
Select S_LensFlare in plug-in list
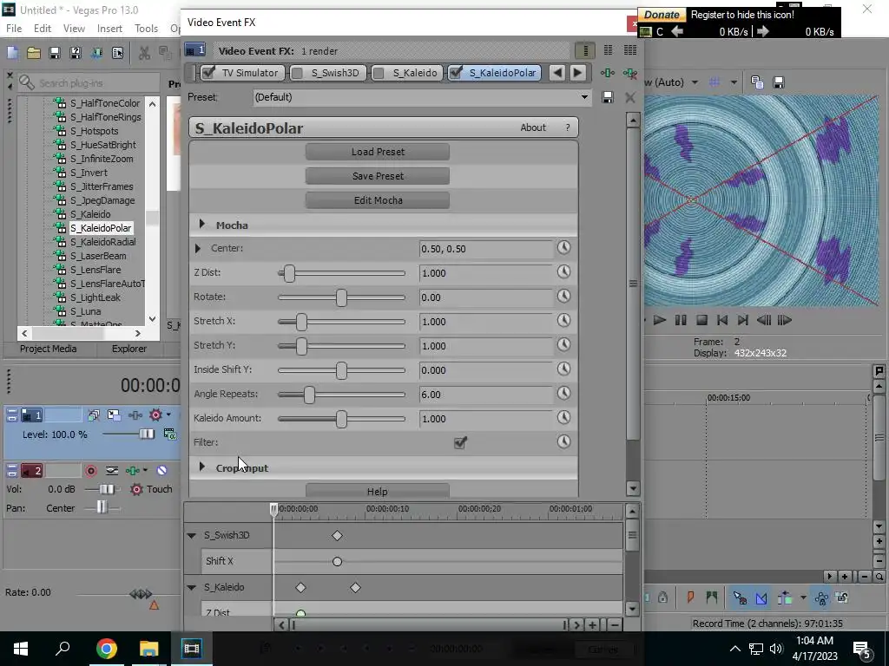point(95,270)
